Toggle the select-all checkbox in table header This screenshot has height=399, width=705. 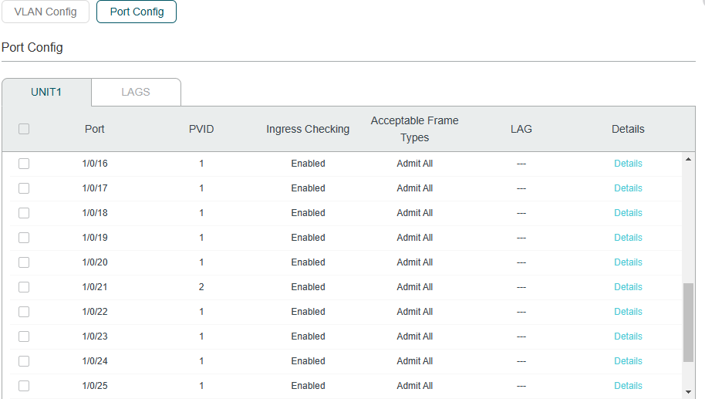pyautogui.click(x=24, y=129)
